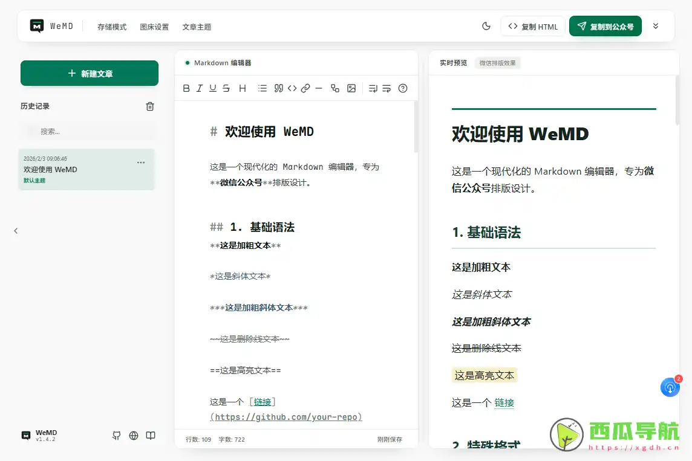This screenshot has width=692, height=461.
Task: Click the '## 1. 基础语法' editor line
Action: [252, 227]
